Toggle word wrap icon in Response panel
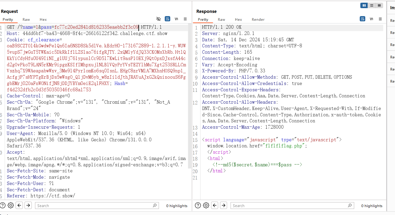Image resolution: width=395 pixels, height=215 pixels. click(362, 19)
